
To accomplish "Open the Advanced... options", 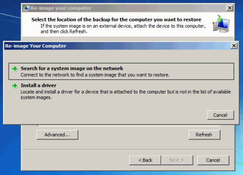I will point(57,135).
